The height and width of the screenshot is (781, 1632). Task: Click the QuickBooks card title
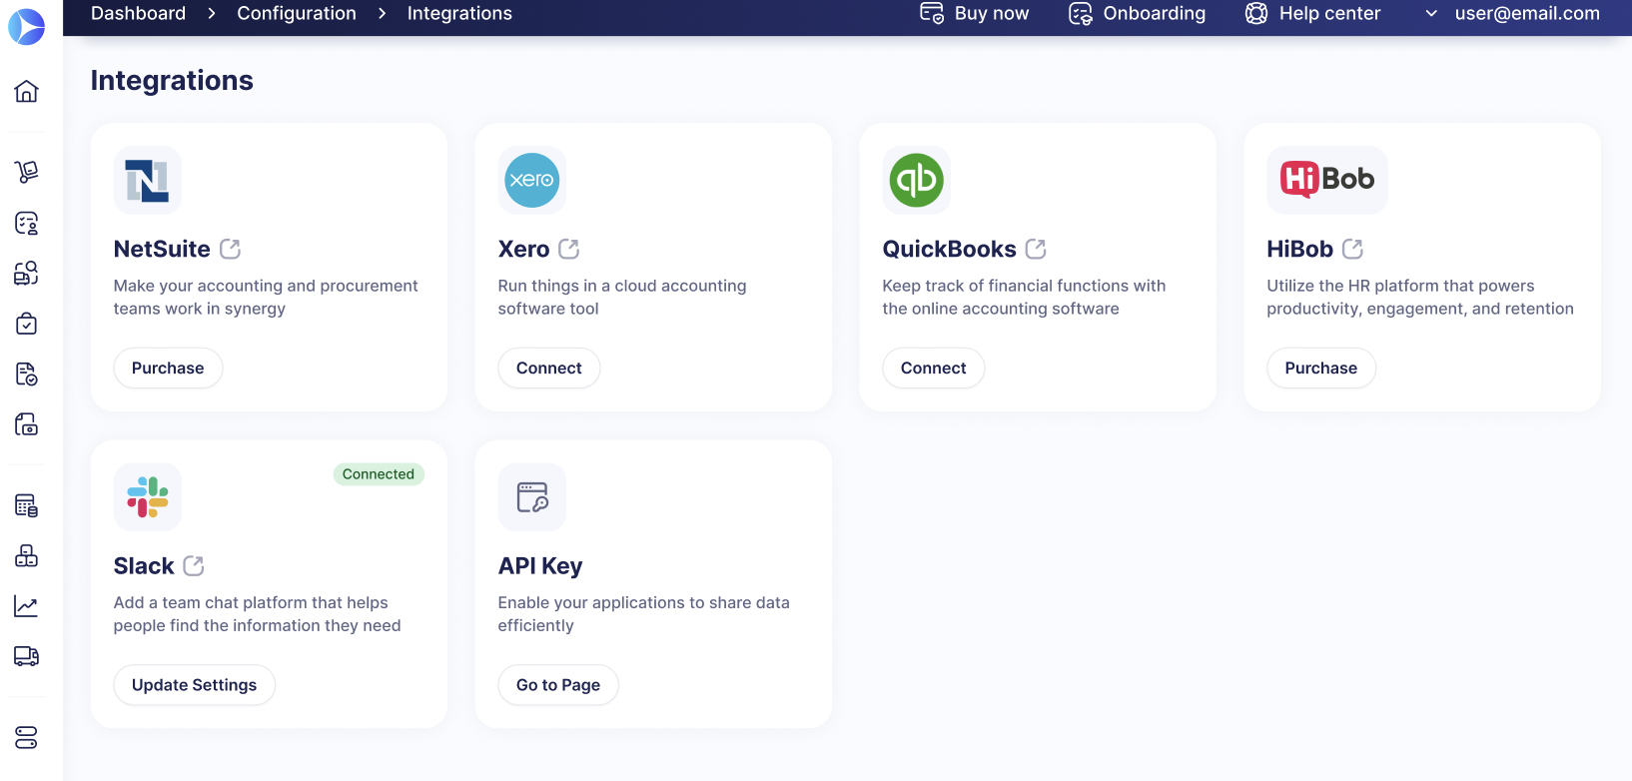(950, 249)
